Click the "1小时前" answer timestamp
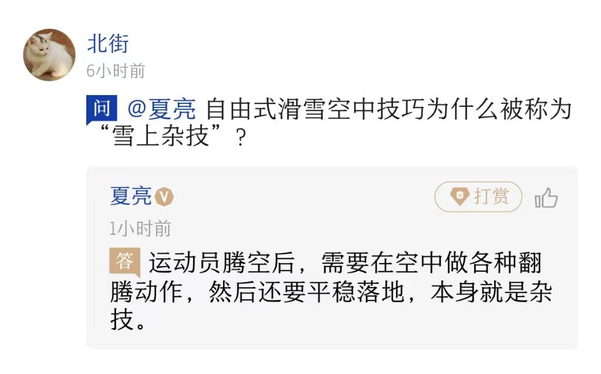Image resolution: width=601 pixels, height=374 pixels. point(140,229)
